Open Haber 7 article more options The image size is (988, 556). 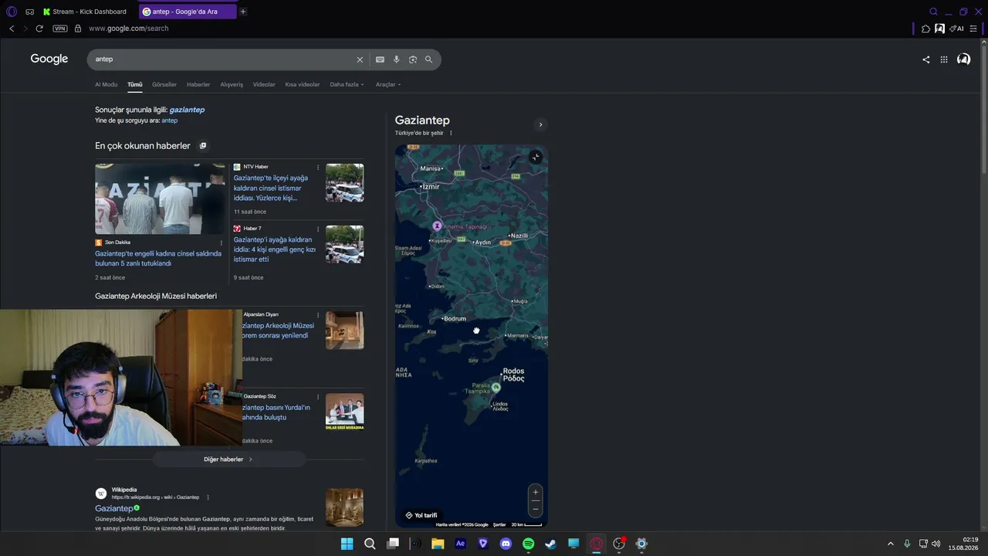pyautogui.click(x=317, y=229)
